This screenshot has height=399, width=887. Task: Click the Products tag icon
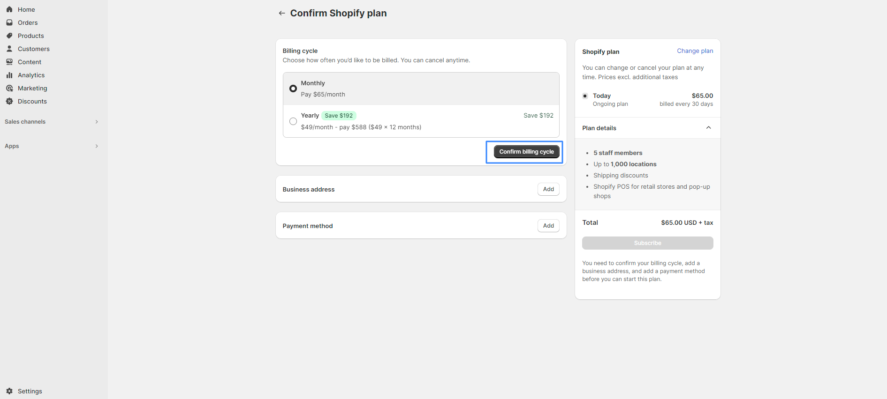click(9, 36)
